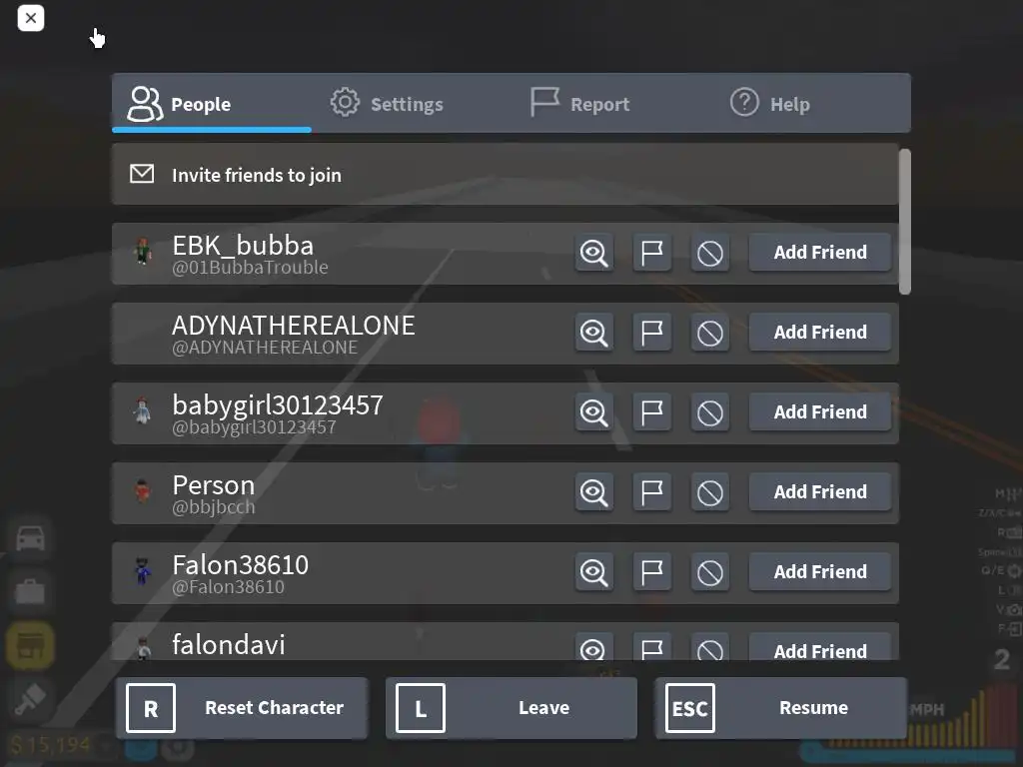The image size is (1023, 767).
Task: Open the yellow shop icon in sidebar
Action: [30, 646]
